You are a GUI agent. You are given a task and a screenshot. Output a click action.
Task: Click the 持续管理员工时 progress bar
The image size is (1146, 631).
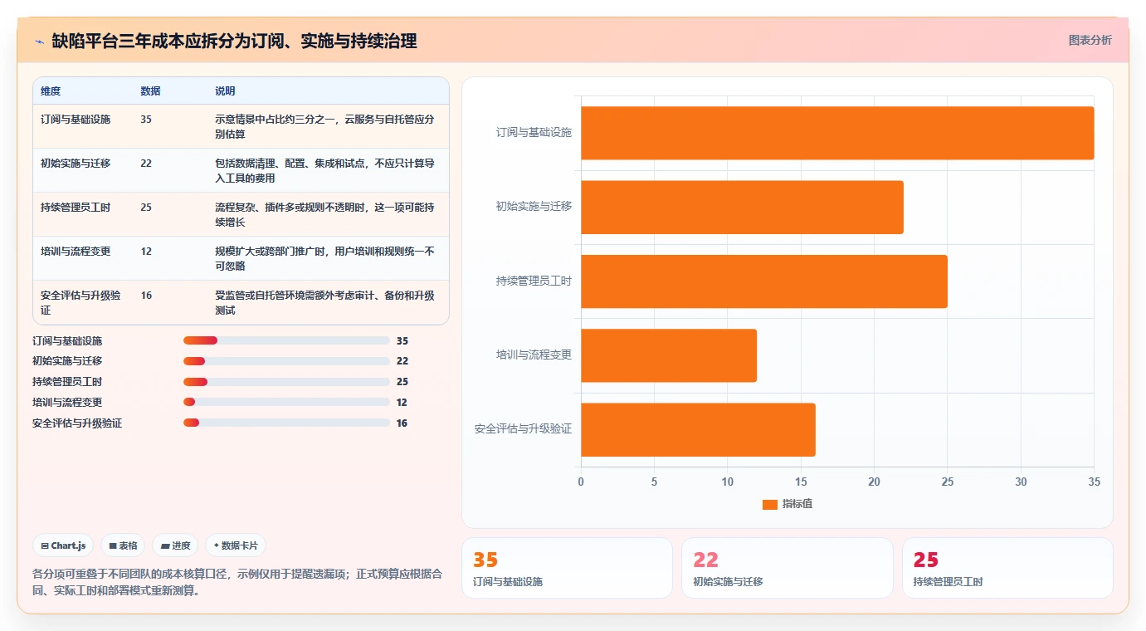click(x=286, y=382)
